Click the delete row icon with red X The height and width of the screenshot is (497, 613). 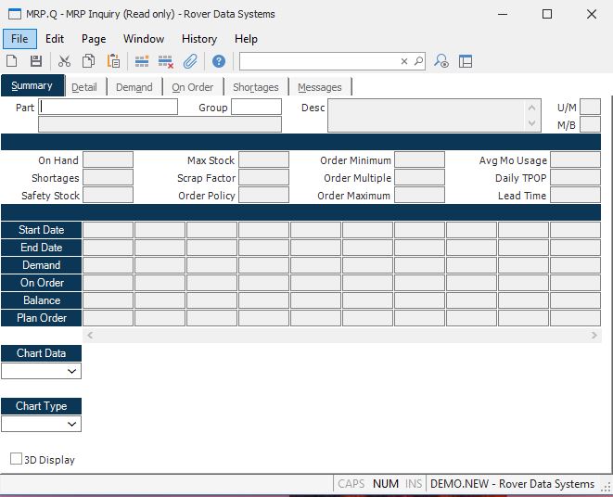pos(166,61)
